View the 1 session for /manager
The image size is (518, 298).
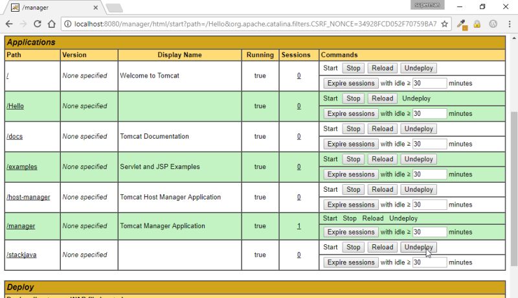pyautogui.click(x=298, y=226)
